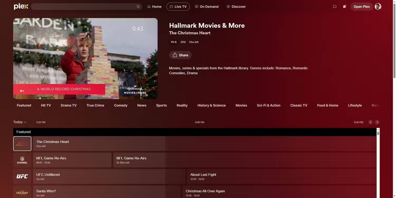Go back with the left guide chevron
The width and height of the screenshot is (396, 198).
click(370, 122)
